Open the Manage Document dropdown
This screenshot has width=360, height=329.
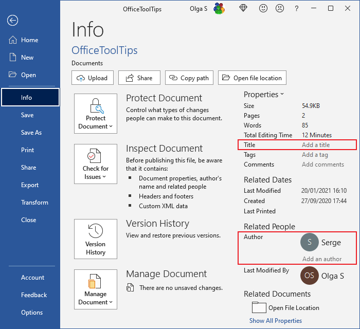[96, 289]
